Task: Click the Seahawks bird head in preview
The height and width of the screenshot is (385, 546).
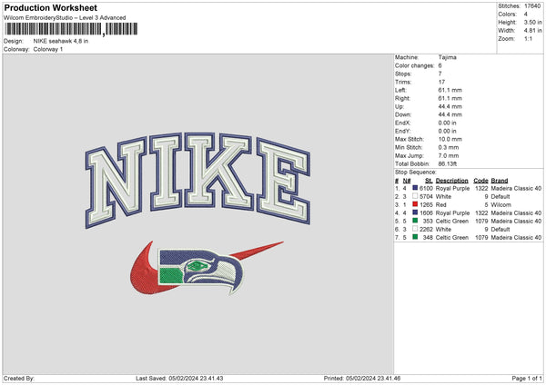Action: (201, 271)
